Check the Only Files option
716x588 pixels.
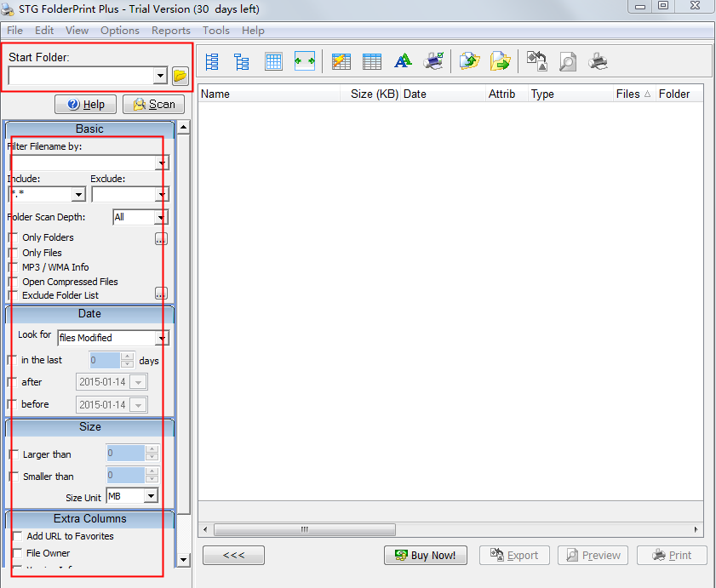(14, 253)
